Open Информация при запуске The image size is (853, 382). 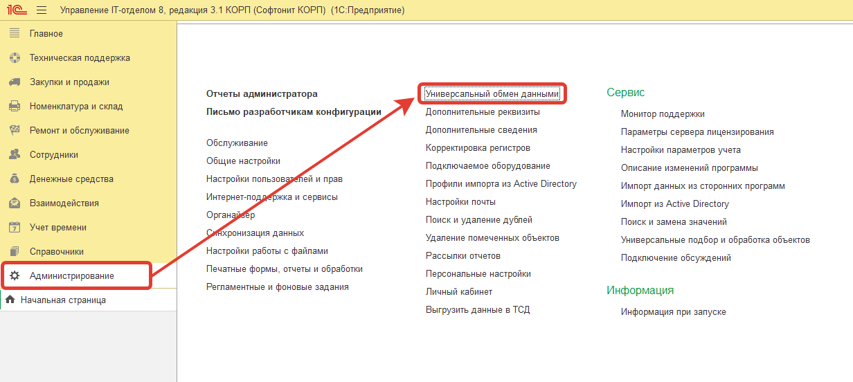(x=674, y=312)
